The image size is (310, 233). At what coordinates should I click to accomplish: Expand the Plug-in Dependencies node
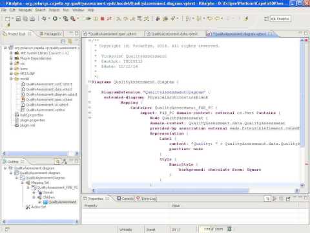11,58
